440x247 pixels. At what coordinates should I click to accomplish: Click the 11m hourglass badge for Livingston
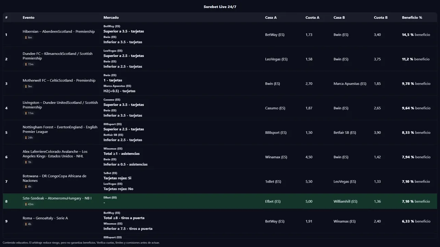(x=29, y=113)
